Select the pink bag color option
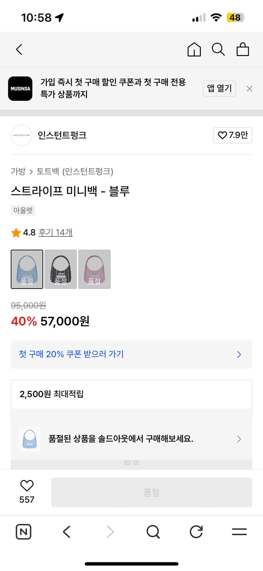Viewport: 263px width, 571px height. pos(94,269)
